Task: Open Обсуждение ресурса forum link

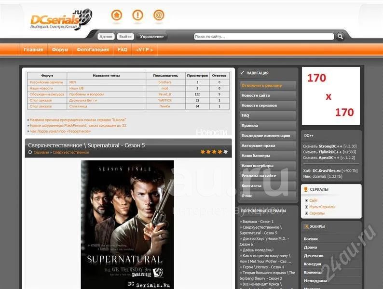Action: tap(47, 94)
